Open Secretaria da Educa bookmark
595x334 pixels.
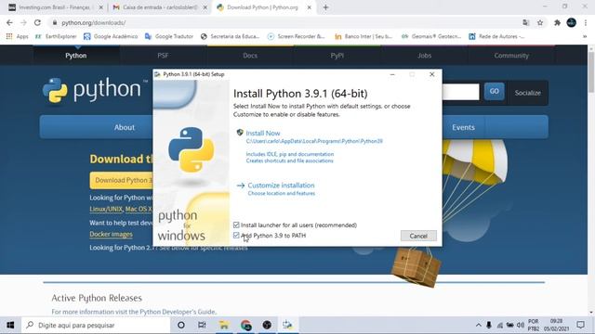tap(230, 36)
